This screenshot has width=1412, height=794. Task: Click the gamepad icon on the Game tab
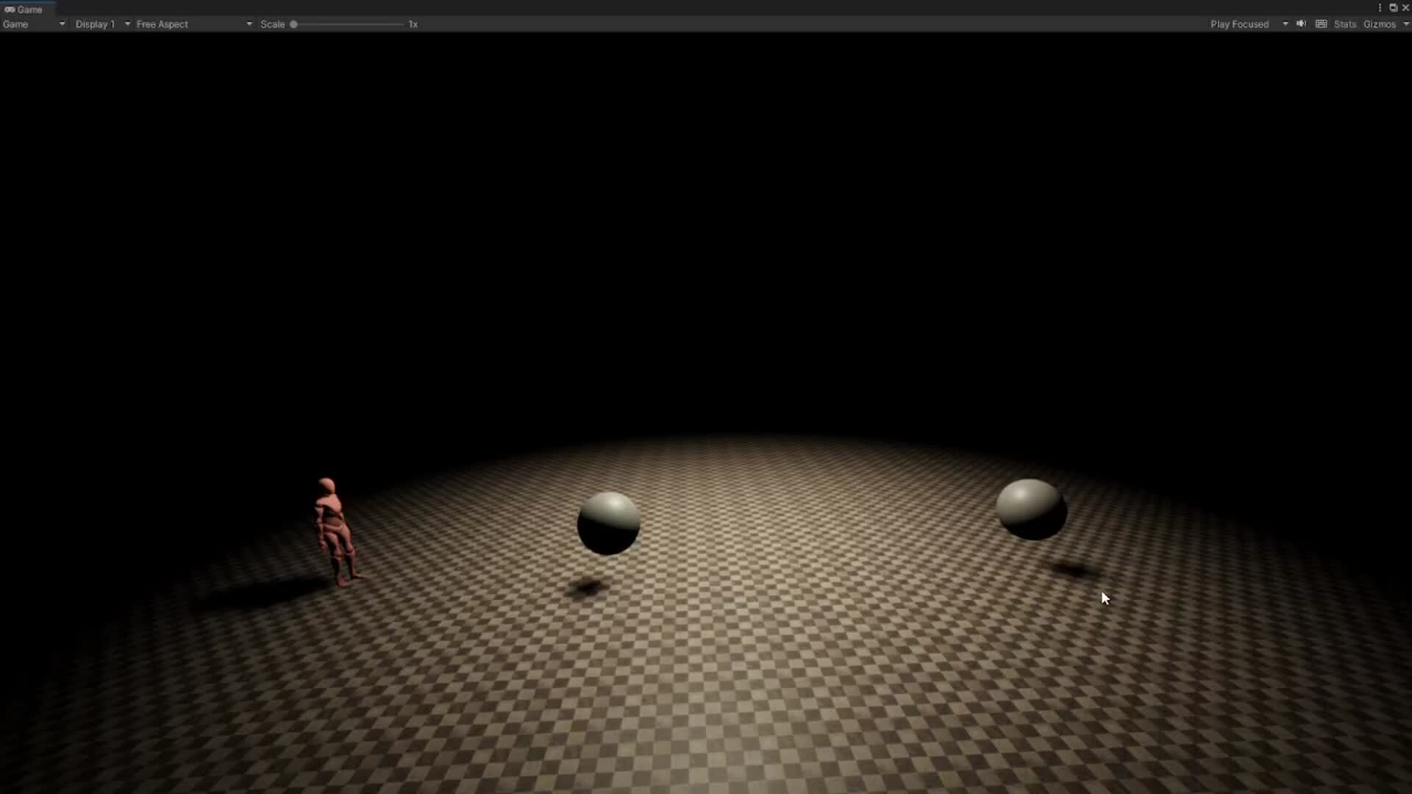click(10, 9)
